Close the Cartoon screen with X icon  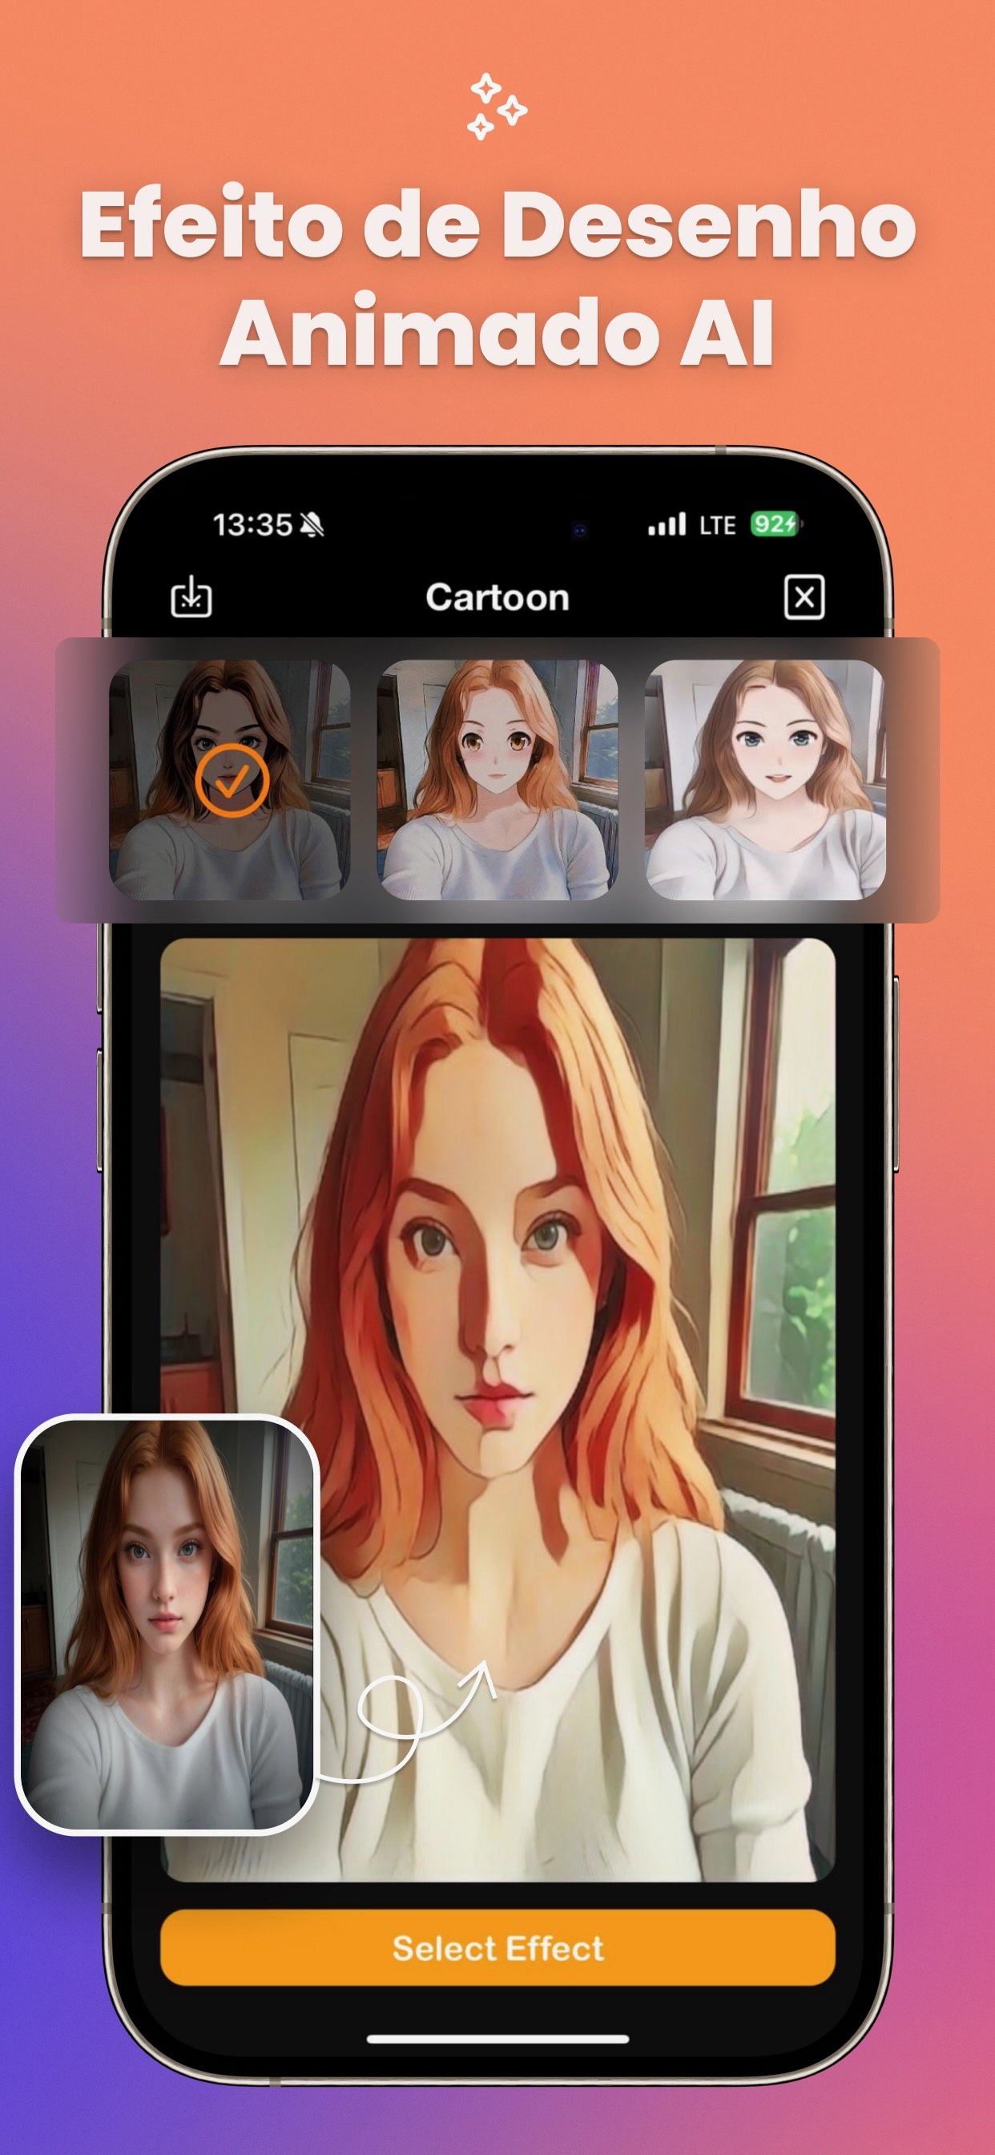click(x=804, y=596)
